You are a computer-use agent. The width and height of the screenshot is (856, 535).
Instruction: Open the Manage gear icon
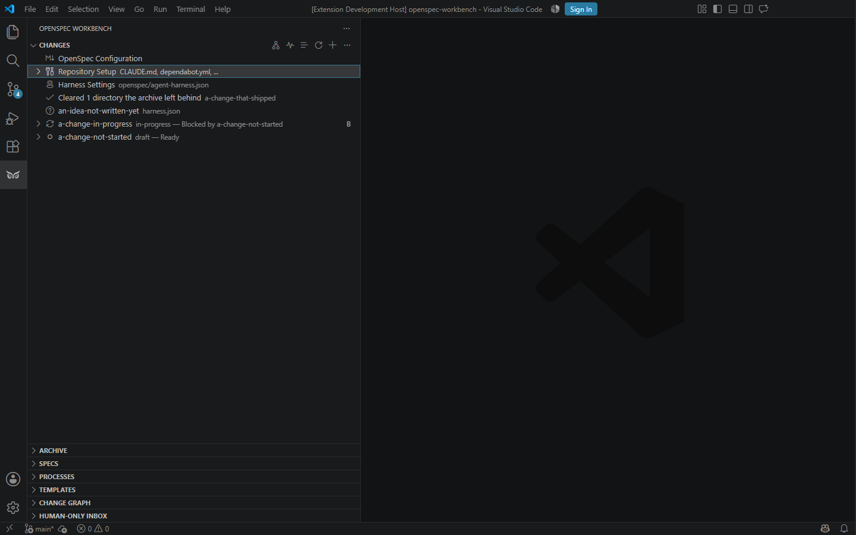13,508
